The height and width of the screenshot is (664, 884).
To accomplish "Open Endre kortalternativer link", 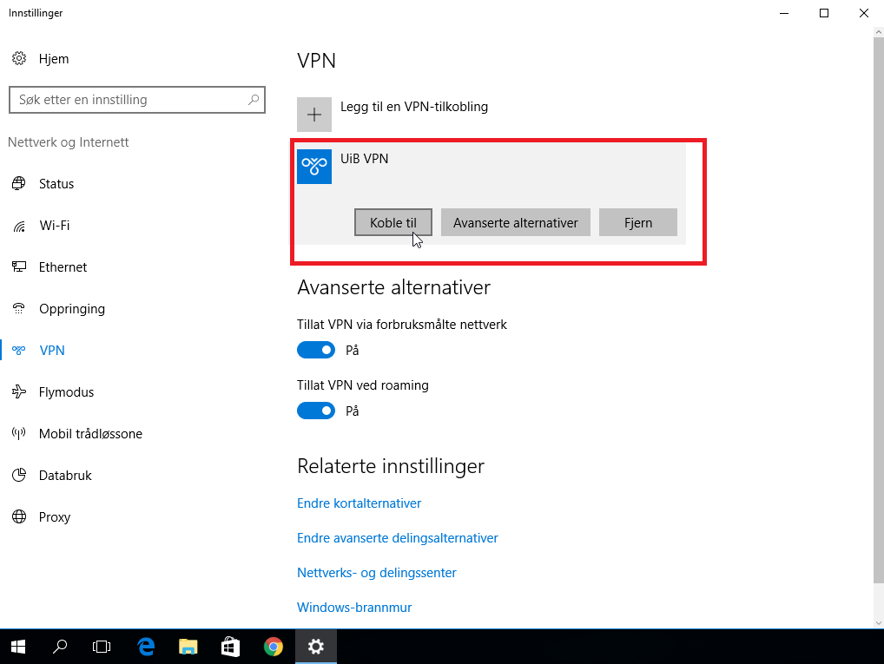I will pyautogui.click(x=359, y=503).
